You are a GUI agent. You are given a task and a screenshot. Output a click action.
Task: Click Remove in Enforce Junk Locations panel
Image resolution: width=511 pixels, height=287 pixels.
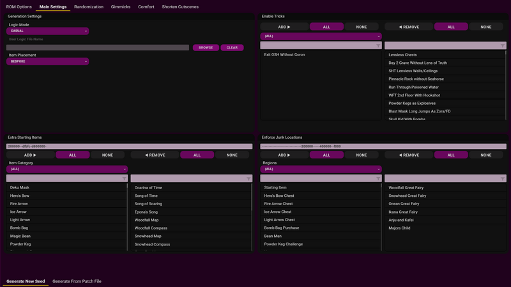(x=409, y=155)
